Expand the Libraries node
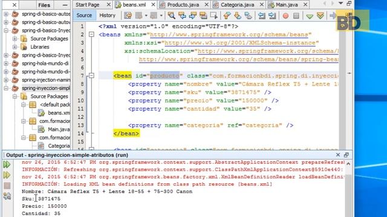Screen dimensions: 387x217 click(15, 47)
